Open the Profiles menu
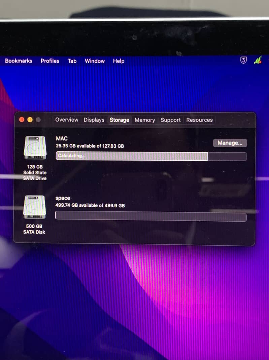Image resolution: width=269 pixels, height=360 pixels. click(50, 61)
